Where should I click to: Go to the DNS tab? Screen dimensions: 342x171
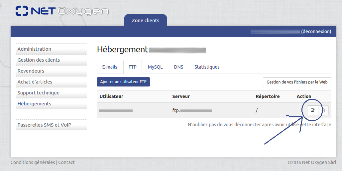178,67
